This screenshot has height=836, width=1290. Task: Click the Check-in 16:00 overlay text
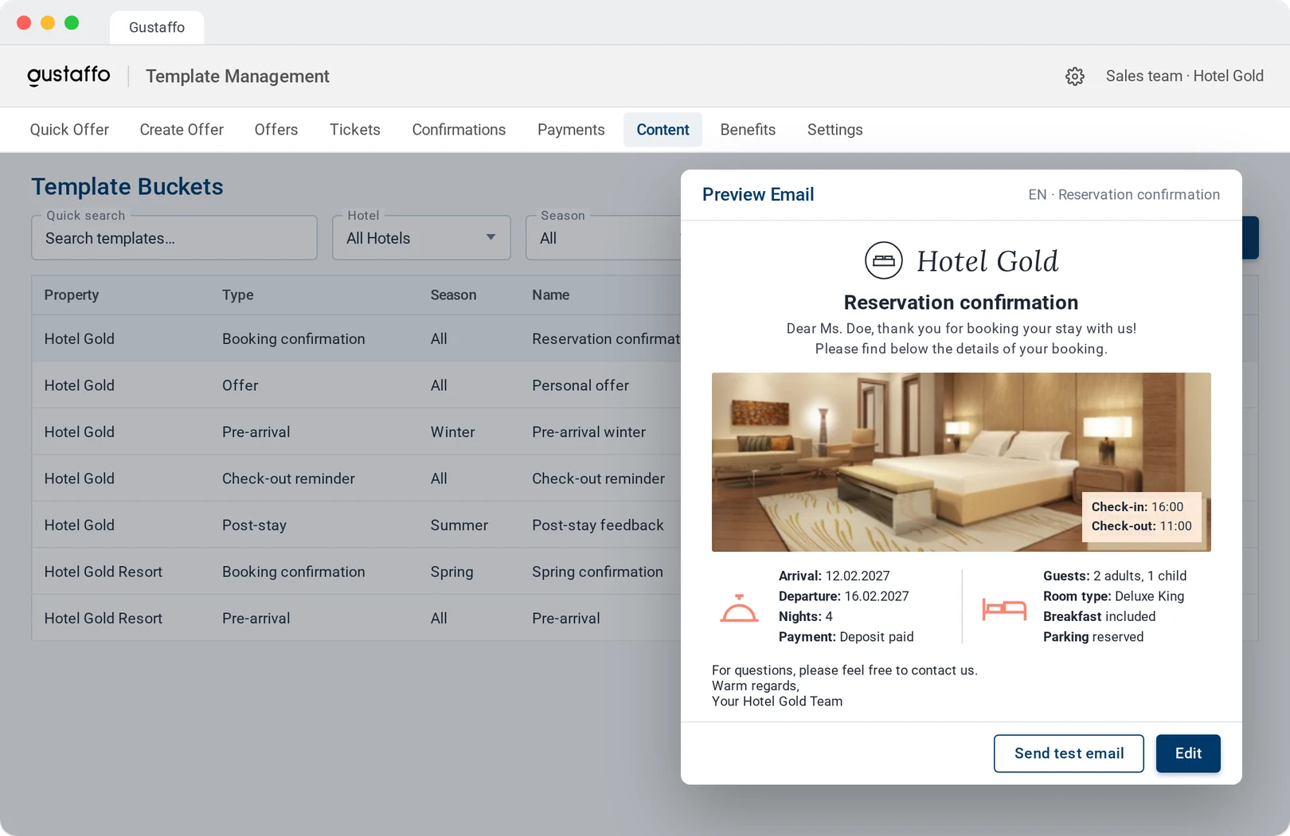click(x=1137, y=506)
